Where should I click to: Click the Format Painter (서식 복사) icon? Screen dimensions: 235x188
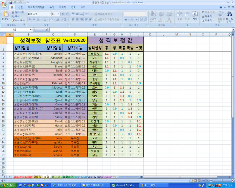(13, 20)
